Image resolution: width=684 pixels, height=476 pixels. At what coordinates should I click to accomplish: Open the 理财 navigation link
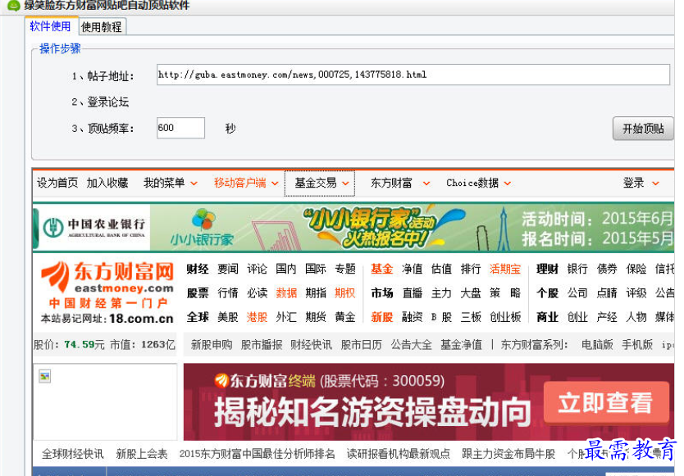tap(548, 269)
